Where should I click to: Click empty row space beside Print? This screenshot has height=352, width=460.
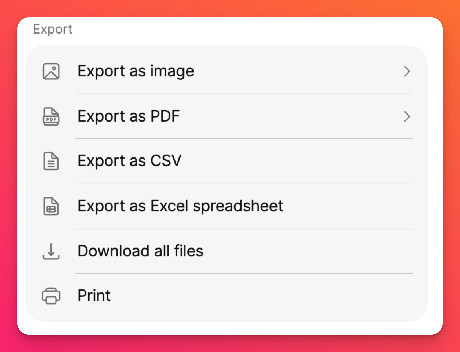click(261, 296)
